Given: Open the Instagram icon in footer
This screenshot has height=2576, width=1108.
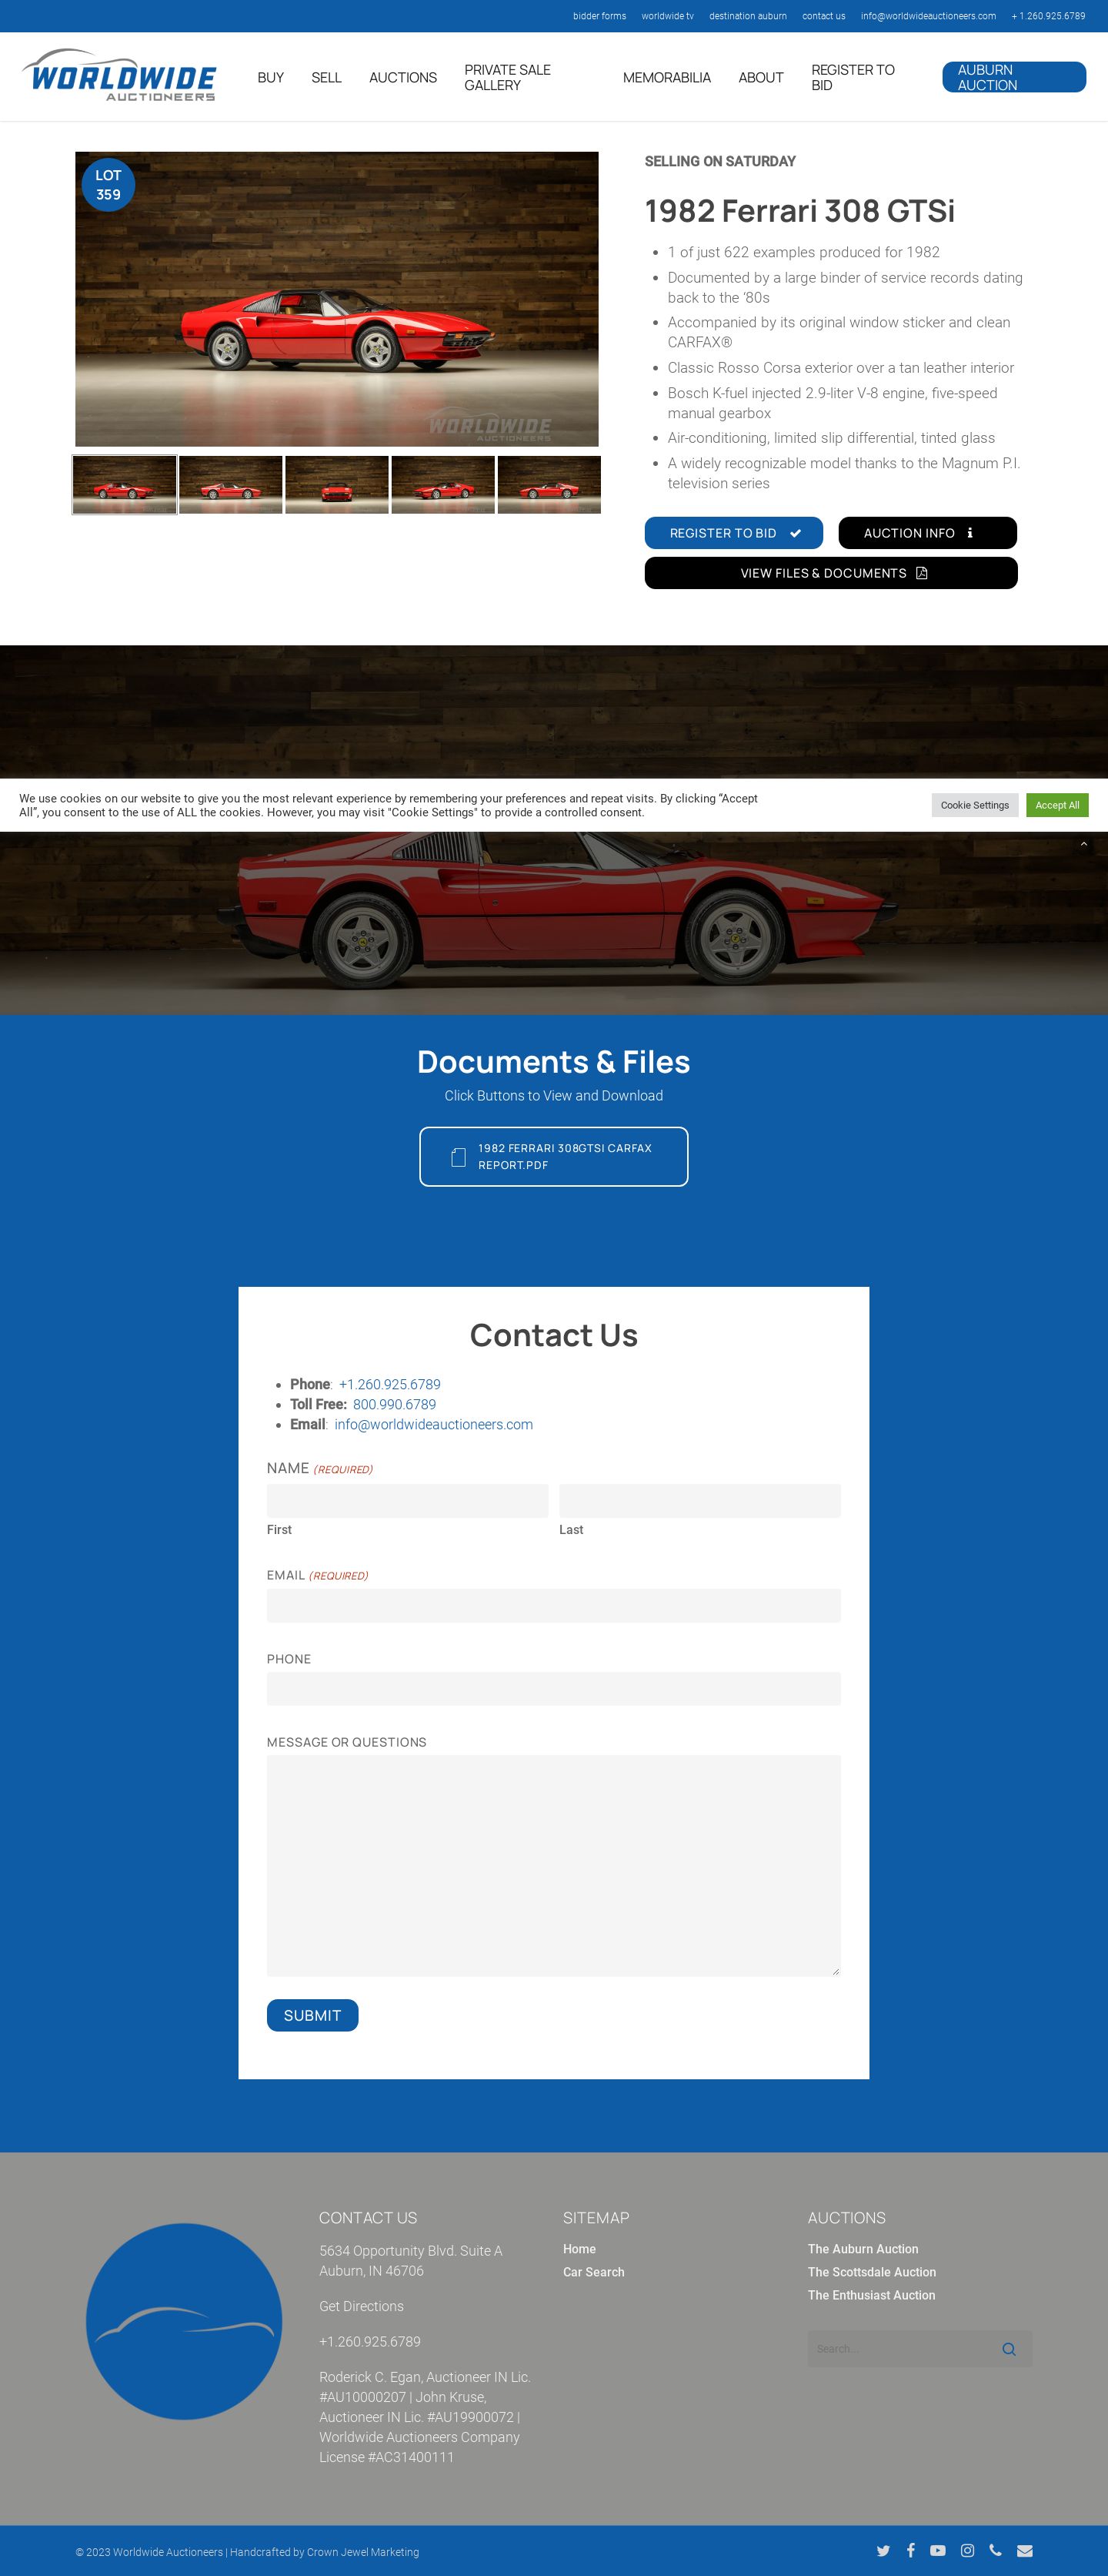Looking at the screenshot, I should tap(967, 2550).
